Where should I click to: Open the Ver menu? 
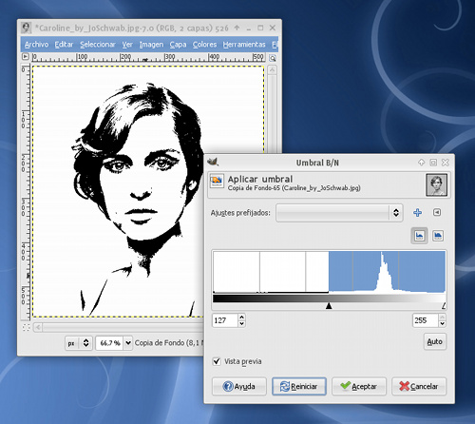(127, 45)
